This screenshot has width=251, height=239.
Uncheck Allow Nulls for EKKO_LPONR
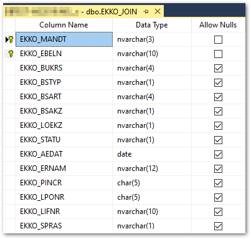pyautogui.click(x=218, y=197)
